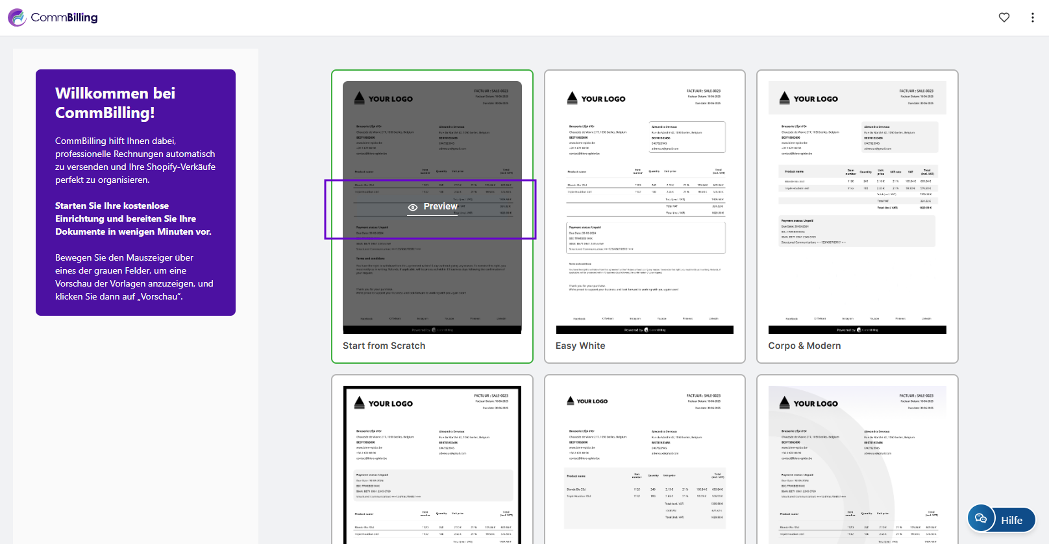The width and height of the screenshot is (1049, 544).
Task: Click the eye icon beside Preview
Action: pos(413,207)
